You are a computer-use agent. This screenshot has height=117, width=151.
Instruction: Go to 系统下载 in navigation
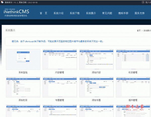(75, 13)
